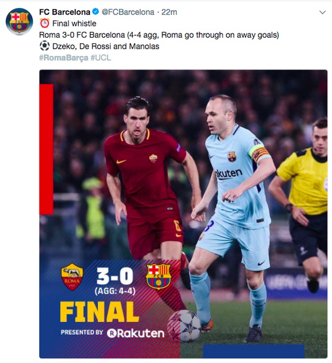Click the alarm clock emoji
Image resolution: width=332 pixels, height=363 pixels.
click(x=45, y=23)
